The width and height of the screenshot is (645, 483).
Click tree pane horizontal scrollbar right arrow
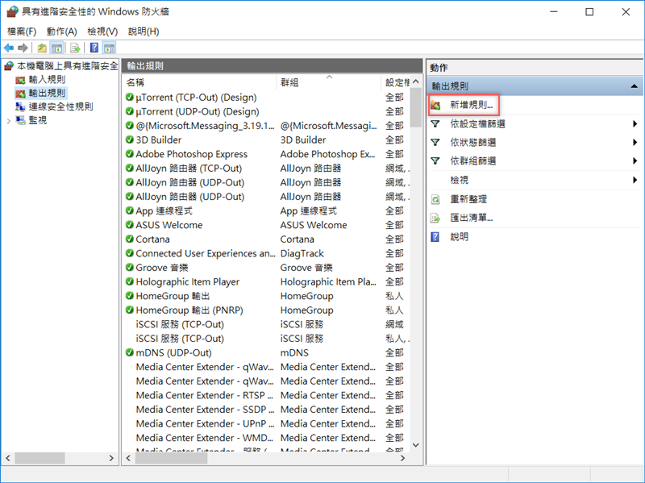111,458
